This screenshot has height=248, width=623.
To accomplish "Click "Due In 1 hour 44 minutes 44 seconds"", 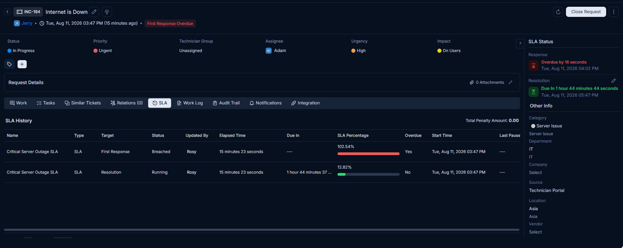I will (x=579, y=89).
